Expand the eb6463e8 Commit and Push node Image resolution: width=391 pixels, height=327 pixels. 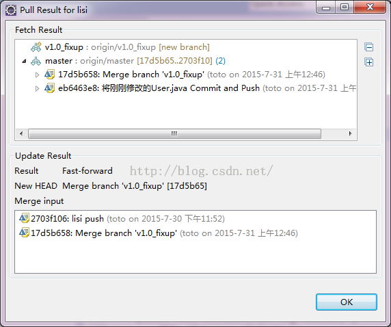37,88
